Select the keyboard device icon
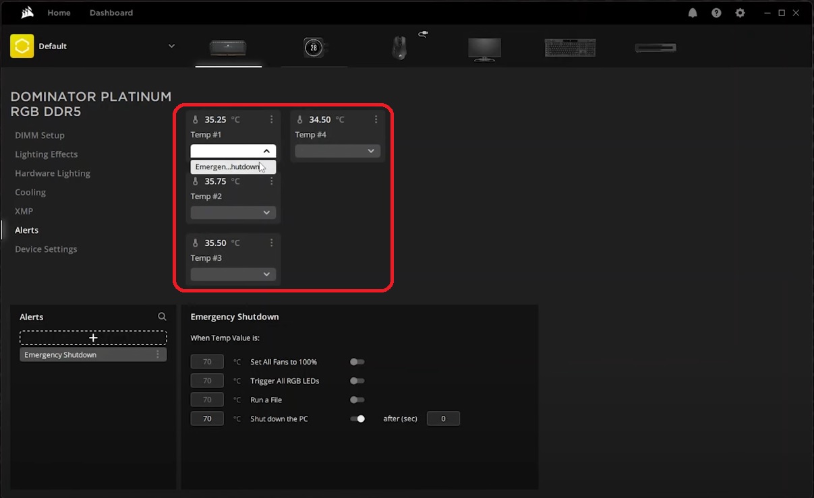Viewport: 814px width, 498px height. [570, 47]
